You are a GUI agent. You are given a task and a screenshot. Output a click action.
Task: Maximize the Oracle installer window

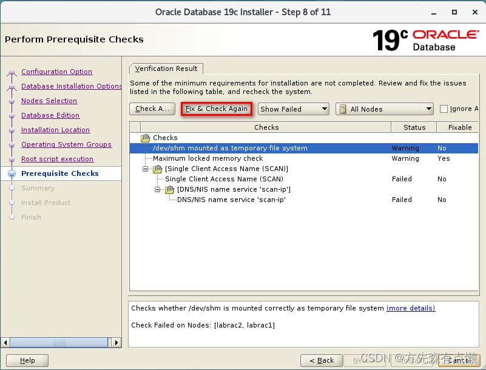point(454,12)
